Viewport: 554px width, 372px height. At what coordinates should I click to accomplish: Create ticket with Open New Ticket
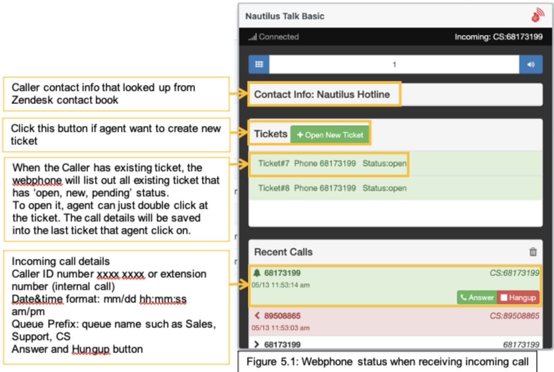coord(330,135)
